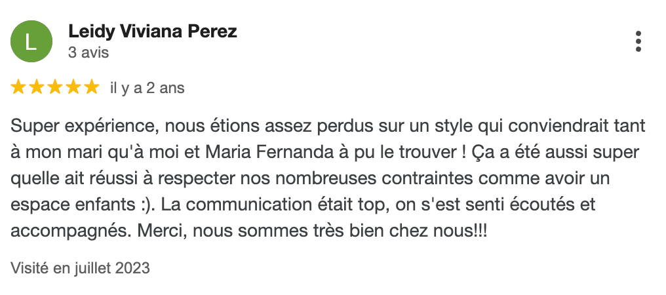Click the "il y a 2 ans" timestamp
This screenshot has height=295, width=666.
(x=147, y=88)
